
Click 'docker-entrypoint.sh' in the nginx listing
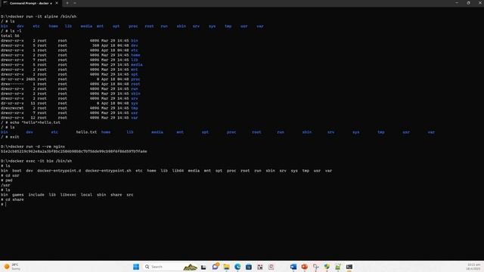pyautogui.click(x=108, y=171)
